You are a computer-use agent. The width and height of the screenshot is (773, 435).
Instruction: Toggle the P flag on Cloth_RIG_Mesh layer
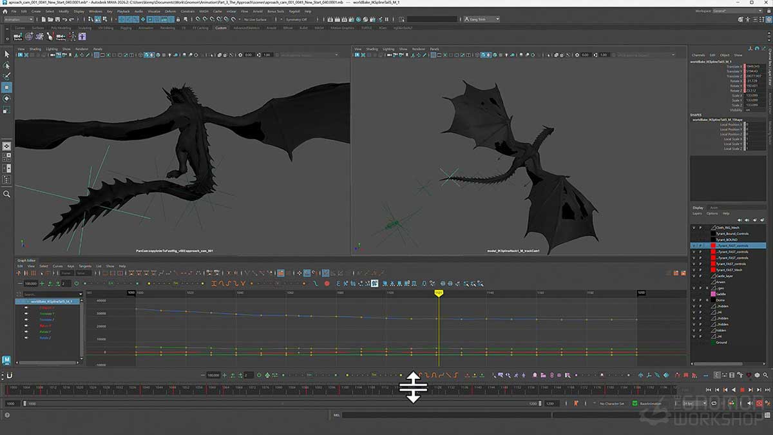coord(700,228)
